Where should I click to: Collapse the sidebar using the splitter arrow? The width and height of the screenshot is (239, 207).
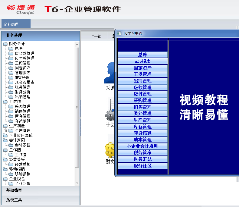[x=80, y=118]
